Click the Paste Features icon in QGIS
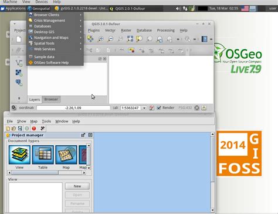This screenshot has width=278, height=214. click(x=108, y=51)
